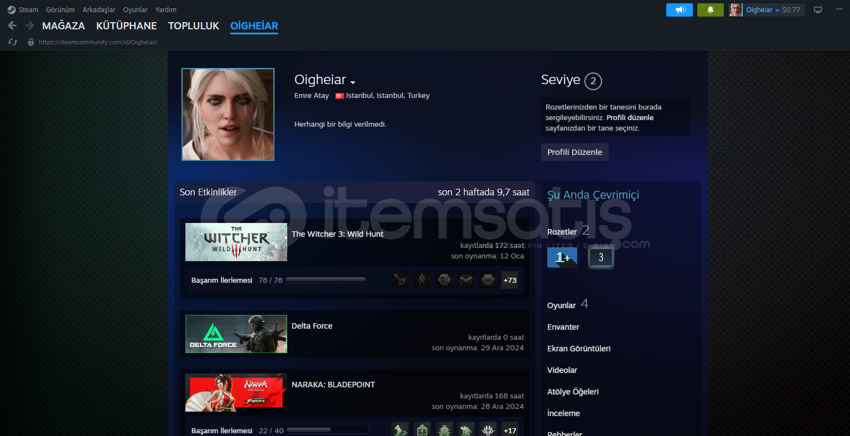The width and height of the screenshot is (850, 436).
Task: Switch to the KÜTÜPHANE tab
Action: [126, 26]
